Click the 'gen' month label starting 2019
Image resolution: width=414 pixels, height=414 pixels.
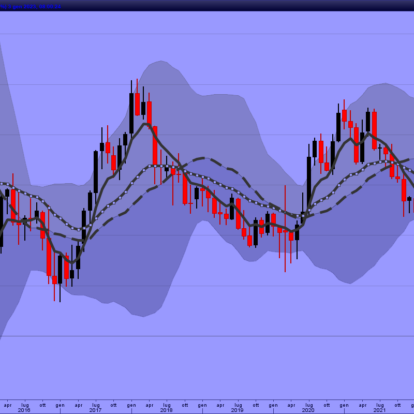(202, 405)
